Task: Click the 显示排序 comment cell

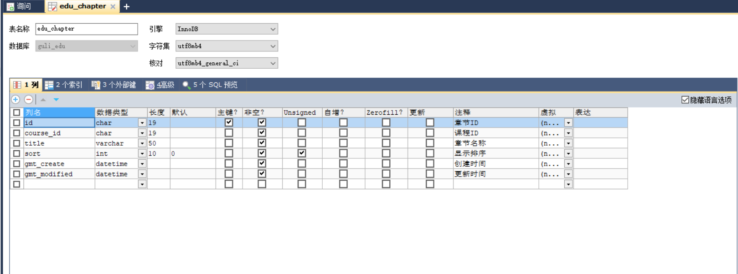Action: pyautogui.click(x=496, y=153)
